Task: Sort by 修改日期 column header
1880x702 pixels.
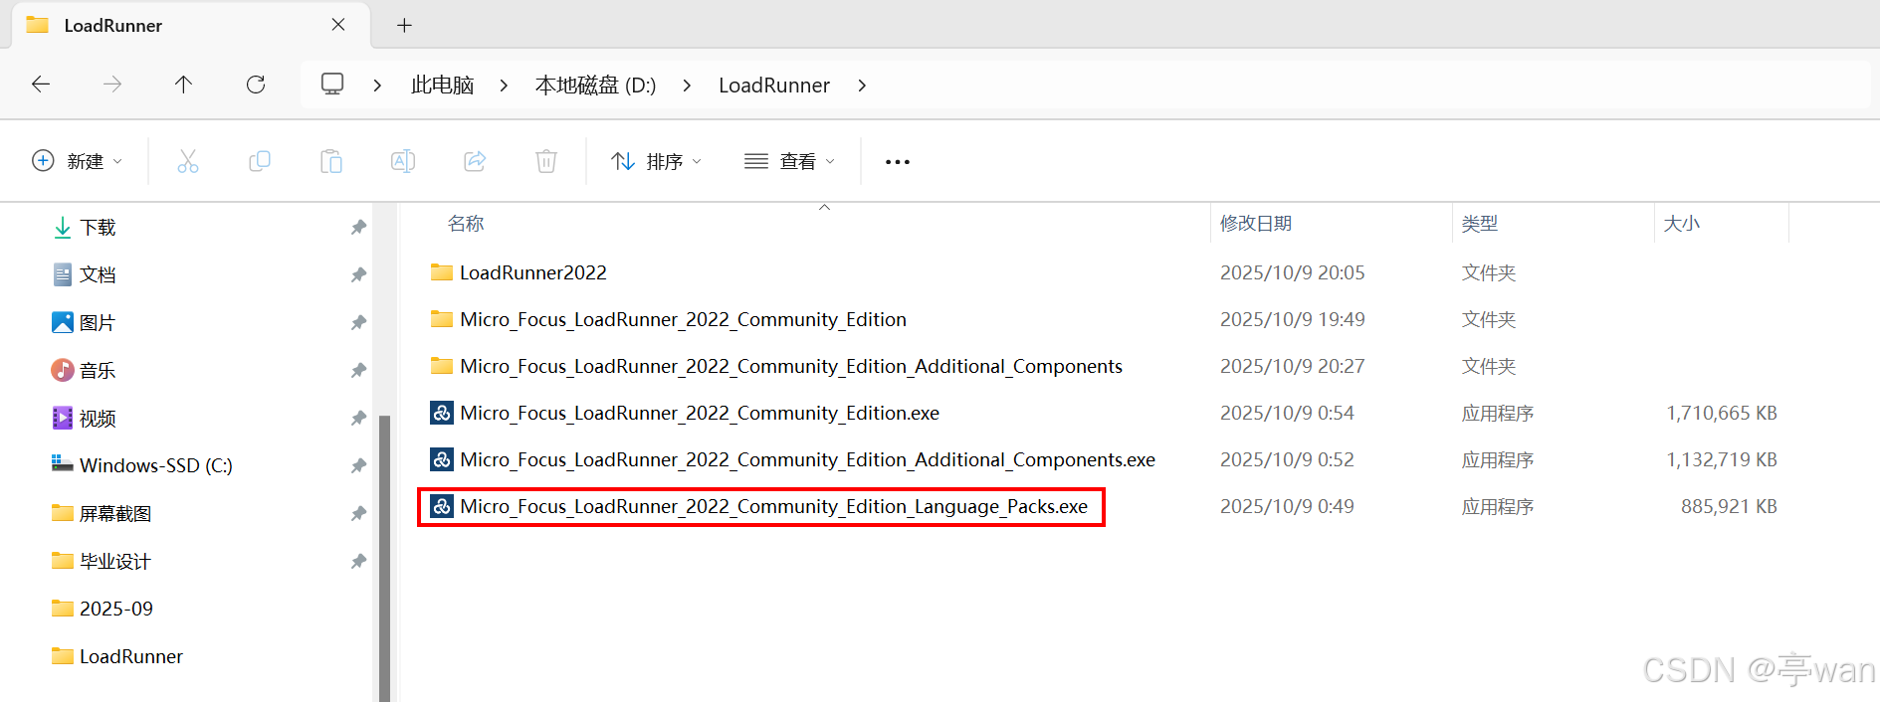Action: 1256,224
